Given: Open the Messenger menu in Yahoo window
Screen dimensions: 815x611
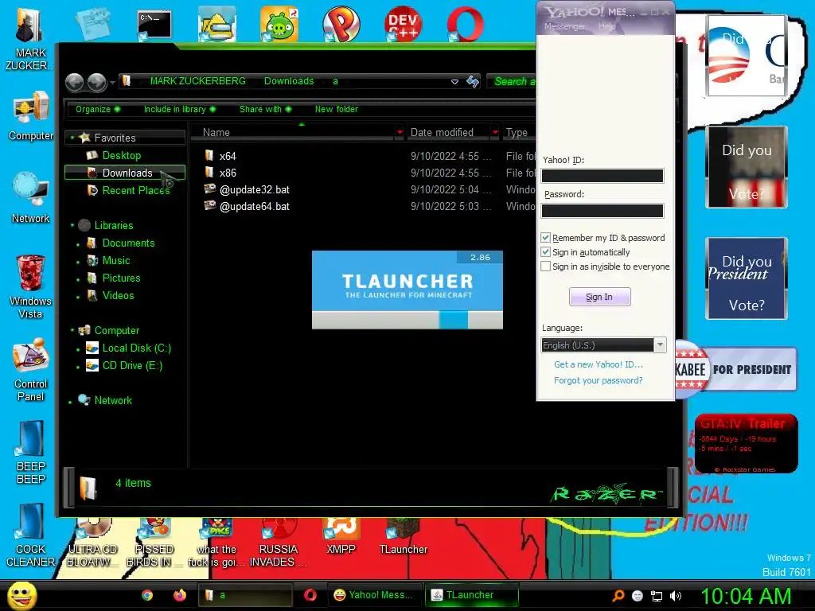Looking at the screenshot, I should tap(564, 26).
